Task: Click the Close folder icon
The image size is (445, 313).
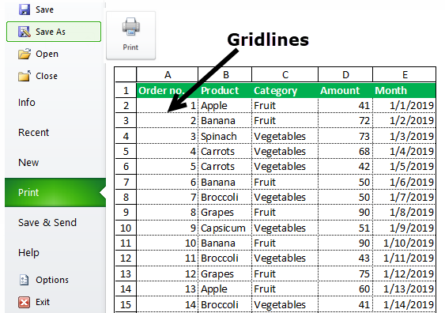Action: pos(25,76)
